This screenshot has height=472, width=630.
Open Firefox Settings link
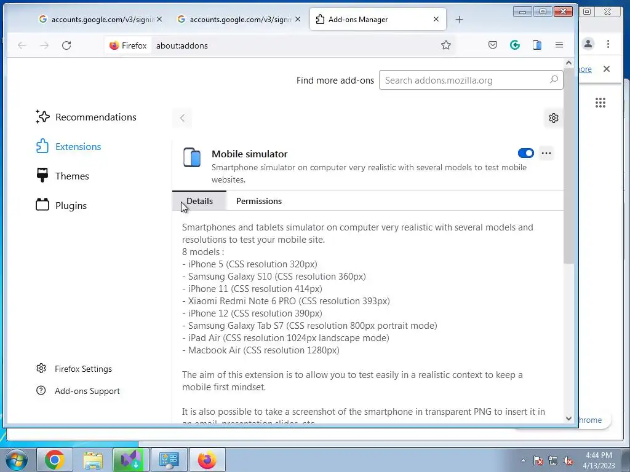coord(74,369)
